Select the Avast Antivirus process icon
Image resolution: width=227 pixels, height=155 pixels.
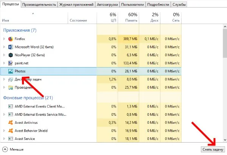point(10,123)
